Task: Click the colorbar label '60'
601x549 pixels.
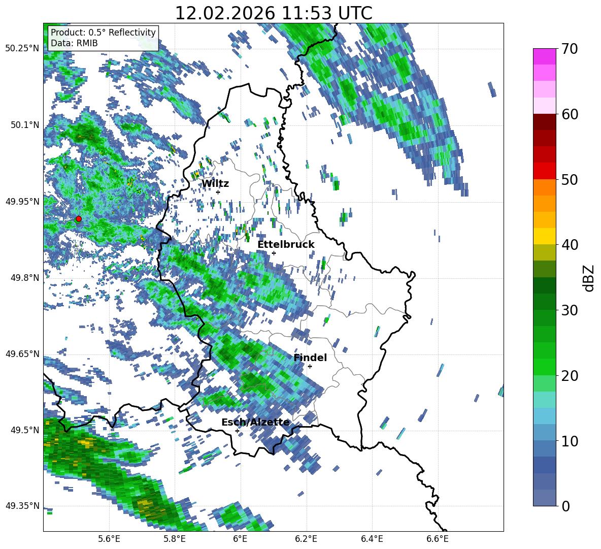Action: (569, 114)
